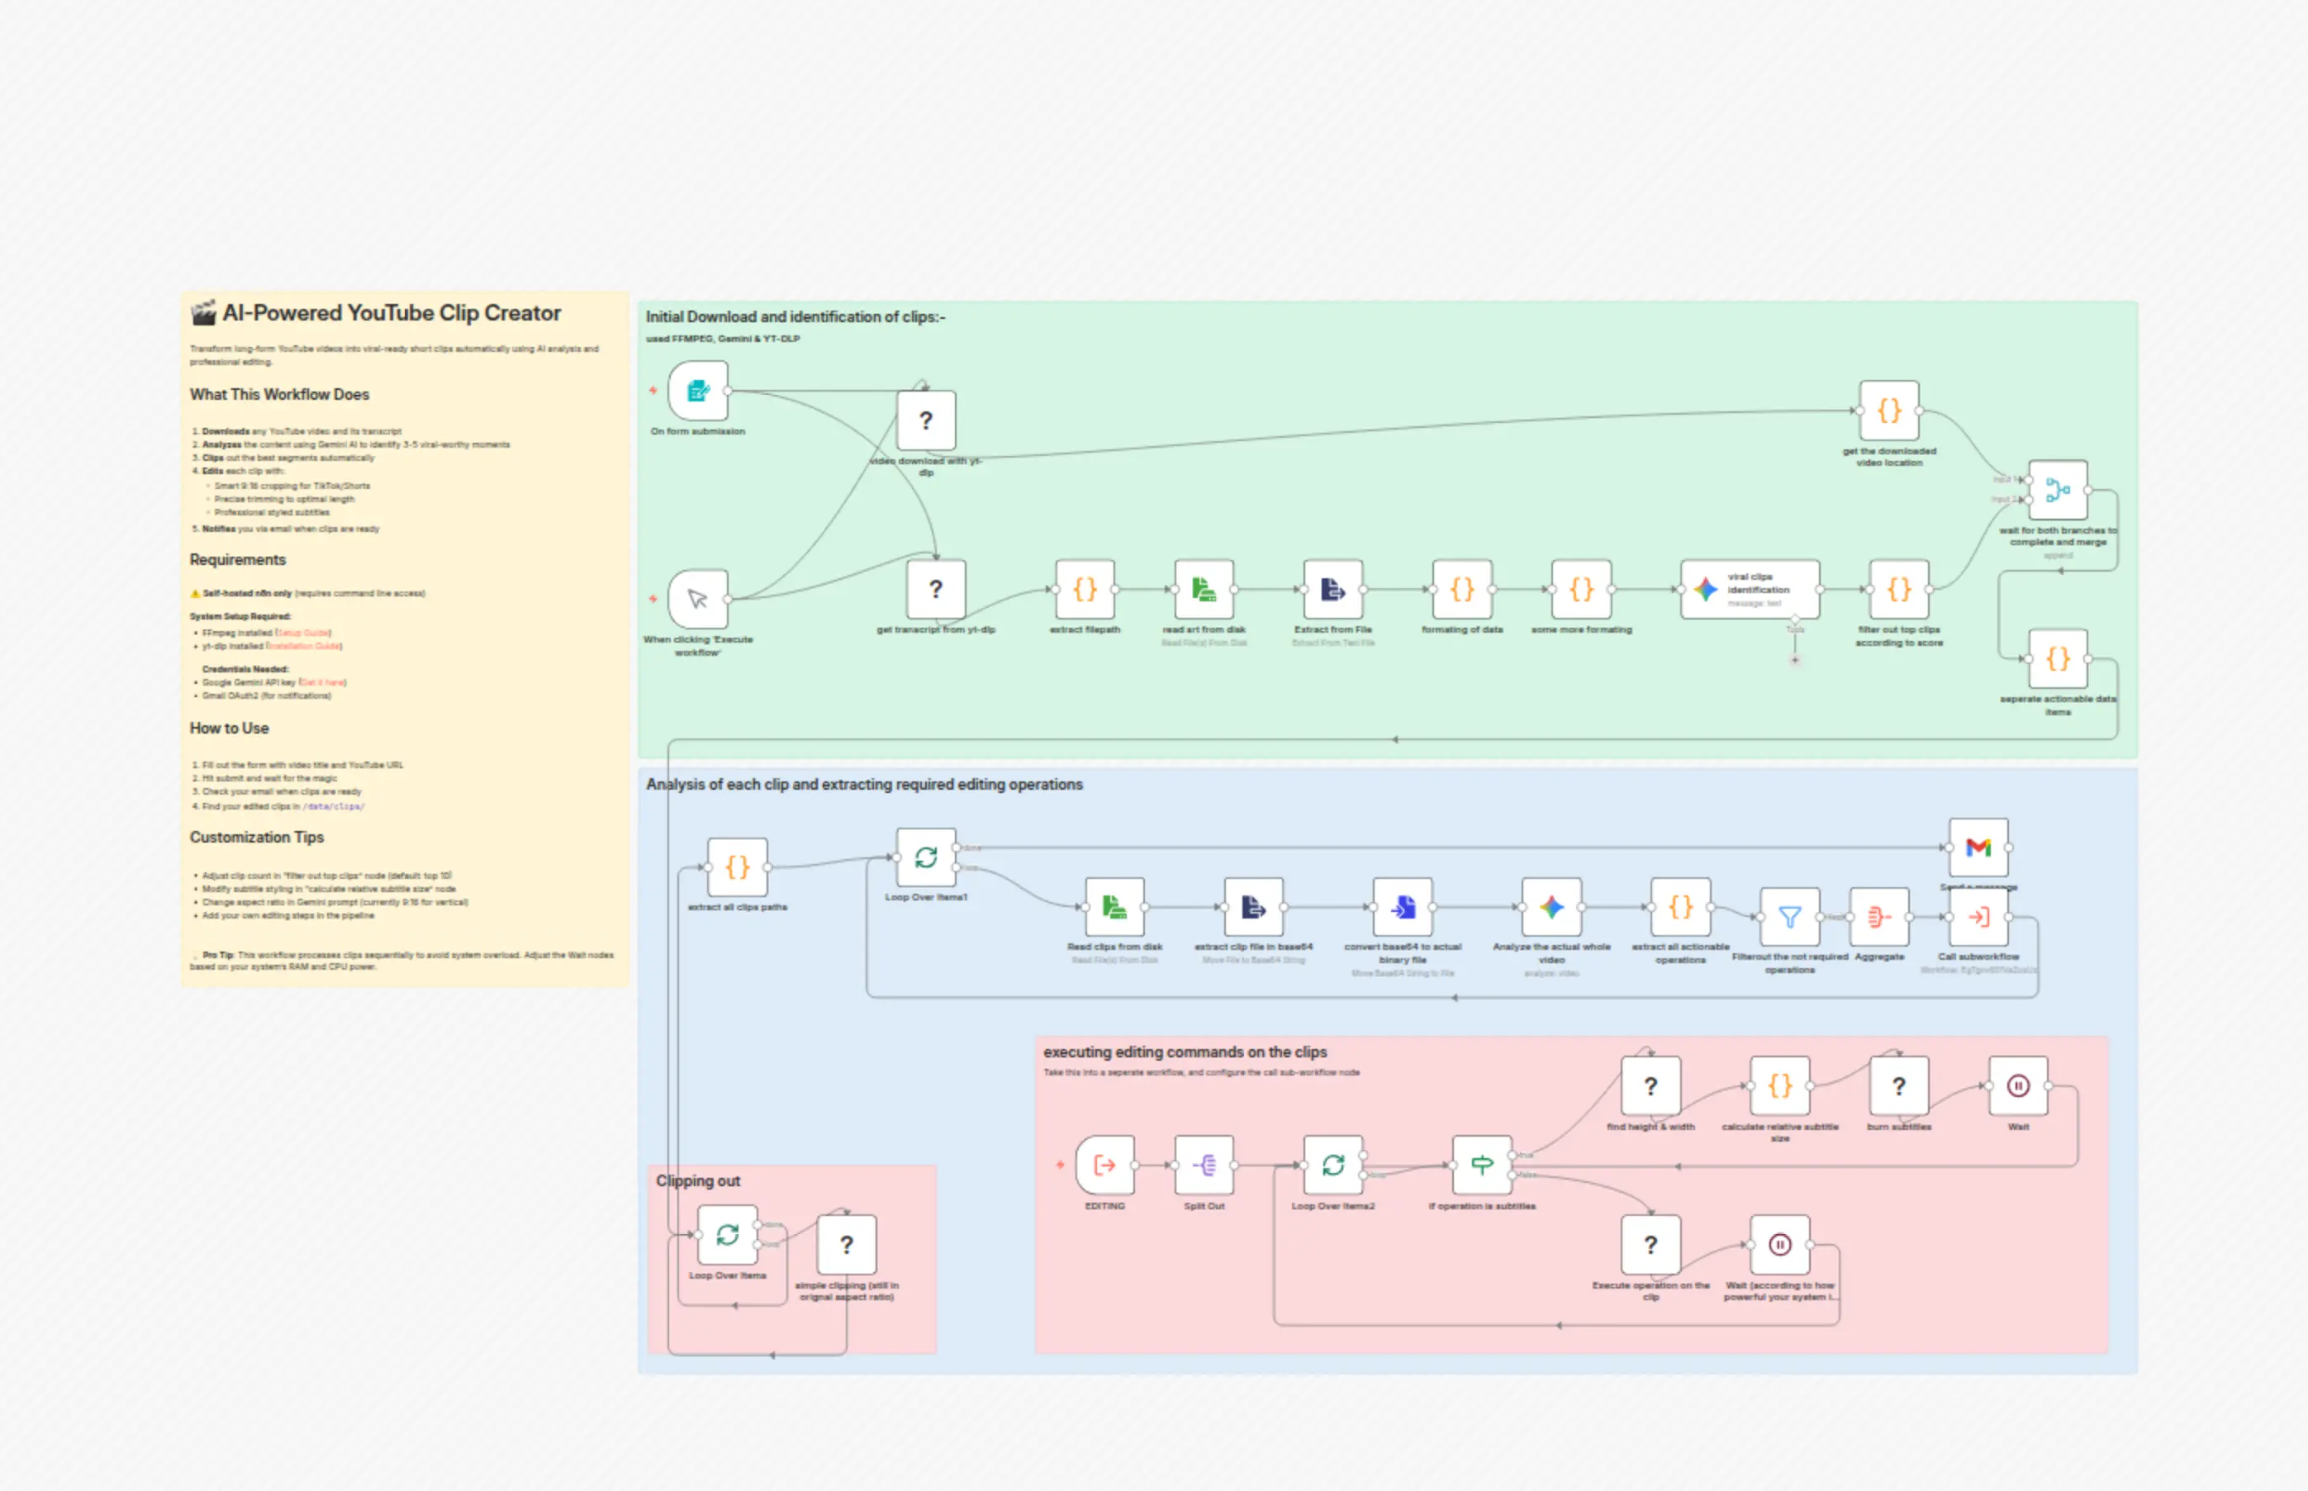Click the 'Aggregate' node
2308x1491 pixels.
pos(1878,916)
